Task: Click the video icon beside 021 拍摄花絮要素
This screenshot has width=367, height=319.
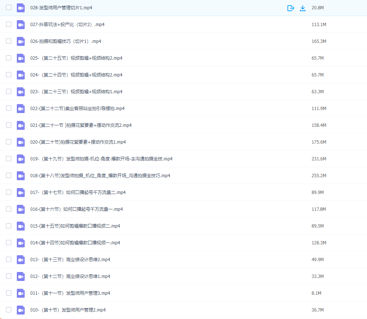Action: pyautogui.click(x=21, y=125)
